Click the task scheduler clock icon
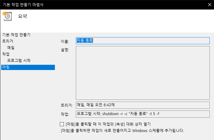 pos(7,16)
